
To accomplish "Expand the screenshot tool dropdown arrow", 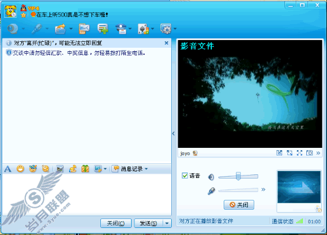I will [105, 168].
